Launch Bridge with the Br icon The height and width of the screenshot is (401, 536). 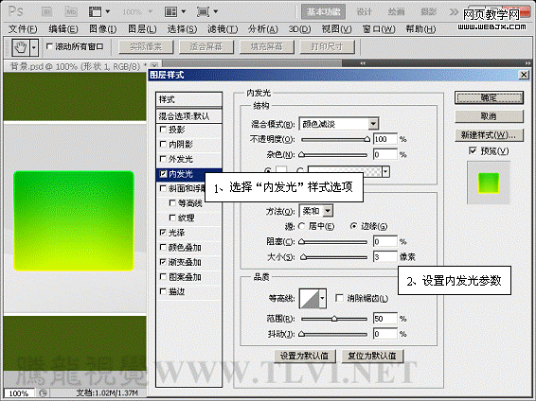point(46,11)
